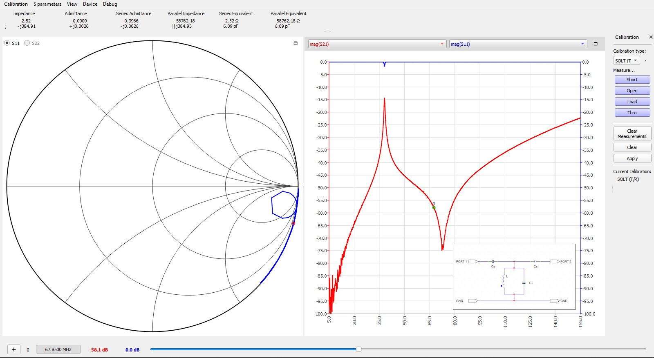This screenshot has width=654, height=358.
Task: Click the marker frequency slider handle
Action: [358, 349]
